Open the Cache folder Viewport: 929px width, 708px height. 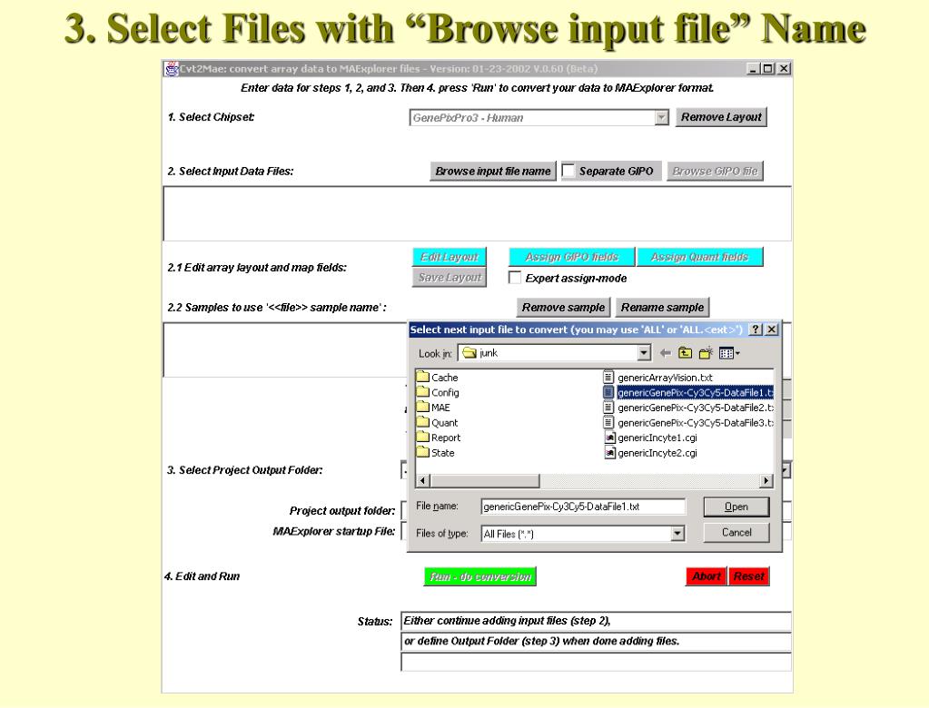(x=437, y=377)
